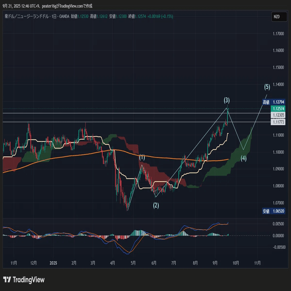291x291 pixels.
Task: Select the 2025 label on the time axis
Action: coord(53,263)
